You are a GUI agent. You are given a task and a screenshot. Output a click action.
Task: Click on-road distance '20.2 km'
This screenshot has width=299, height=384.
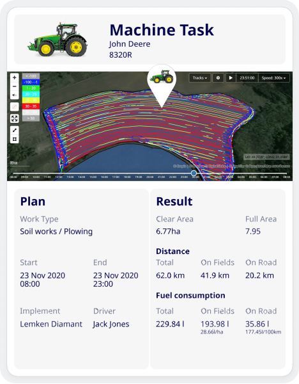coord(259,275)
